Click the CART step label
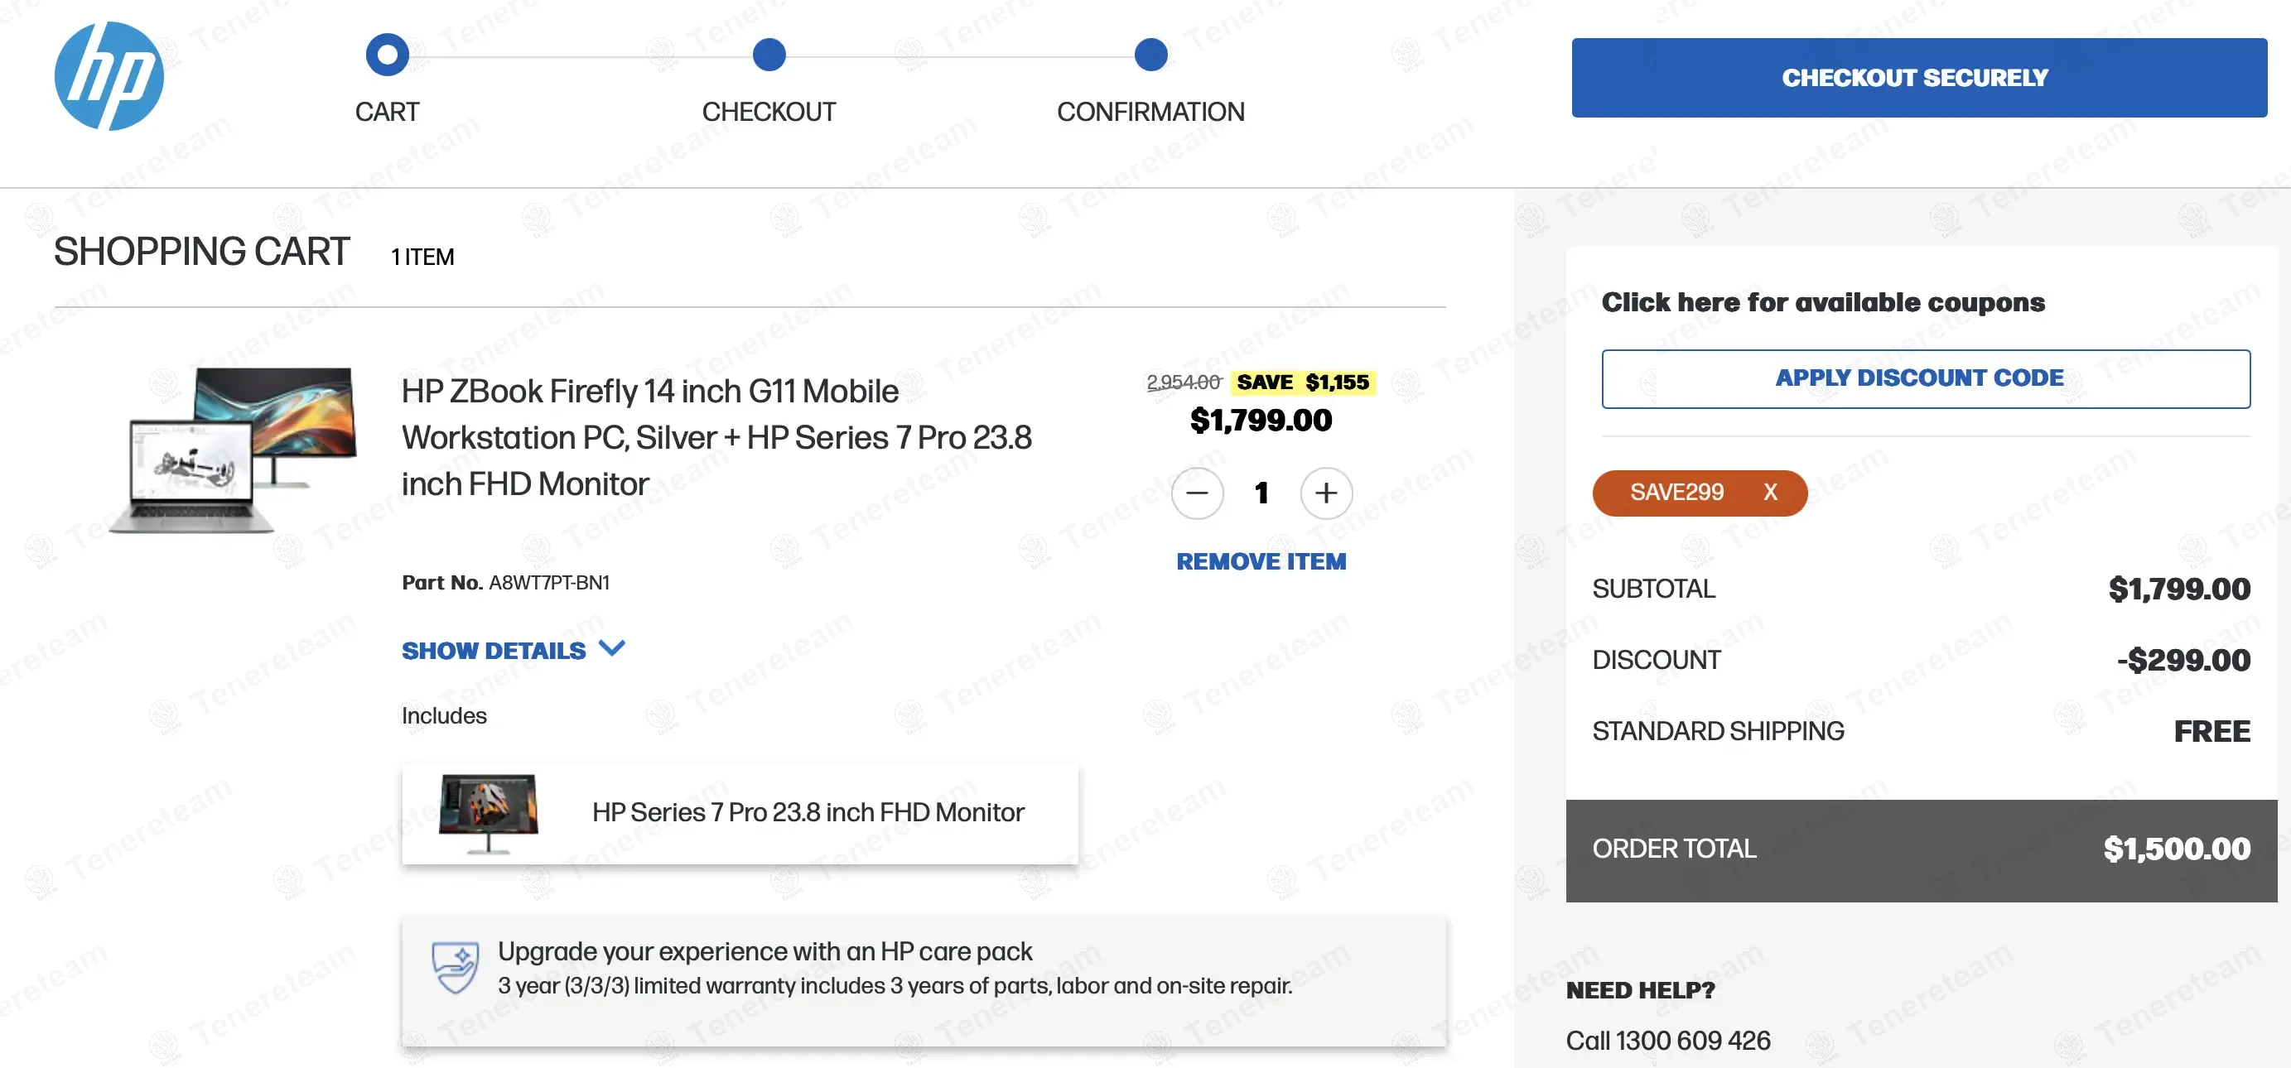 (387, 112)
